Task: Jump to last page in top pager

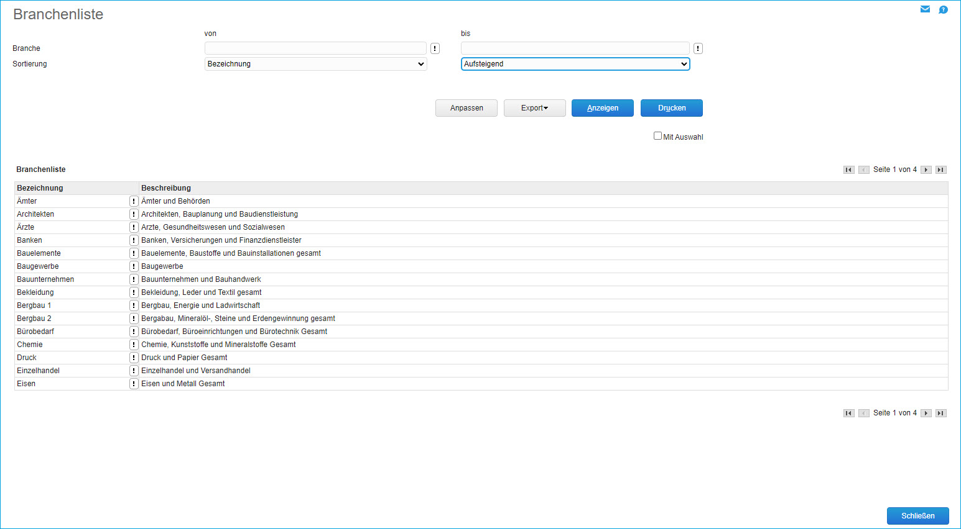Action: [941, 170]
